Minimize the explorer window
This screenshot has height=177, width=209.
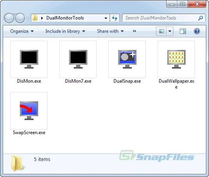[x=172, y=4]
